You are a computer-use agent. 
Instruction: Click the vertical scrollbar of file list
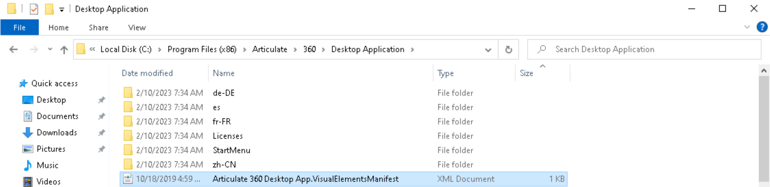[x=764, y=129]
